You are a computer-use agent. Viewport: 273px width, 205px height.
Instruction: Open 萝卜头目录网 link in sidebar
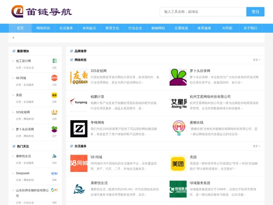[25, 129]
